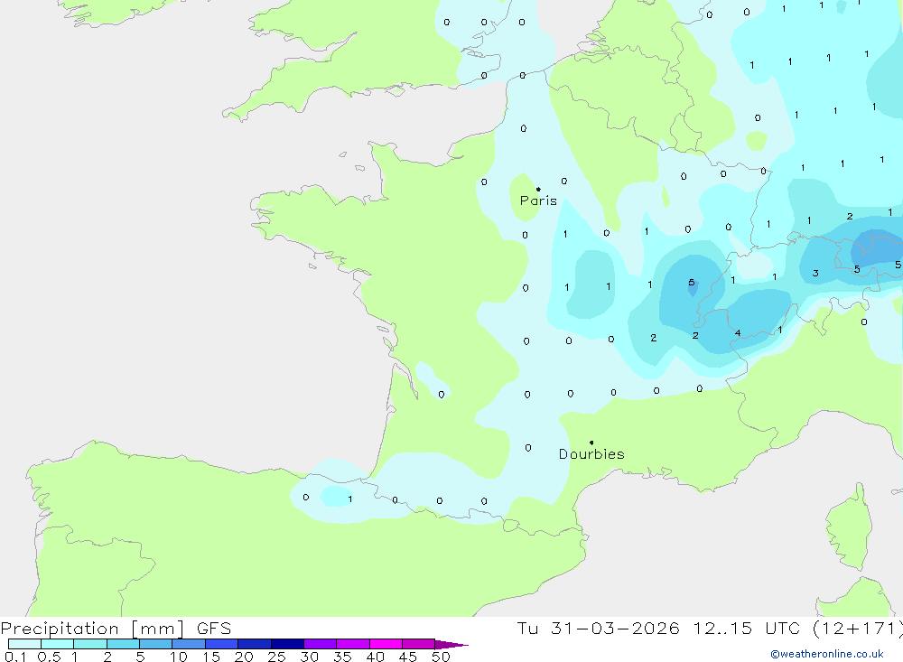The height and width of the screenshot is (662, 903).
Task: Click the "Precipitation [mm]" title text
Action: point(93,629)
